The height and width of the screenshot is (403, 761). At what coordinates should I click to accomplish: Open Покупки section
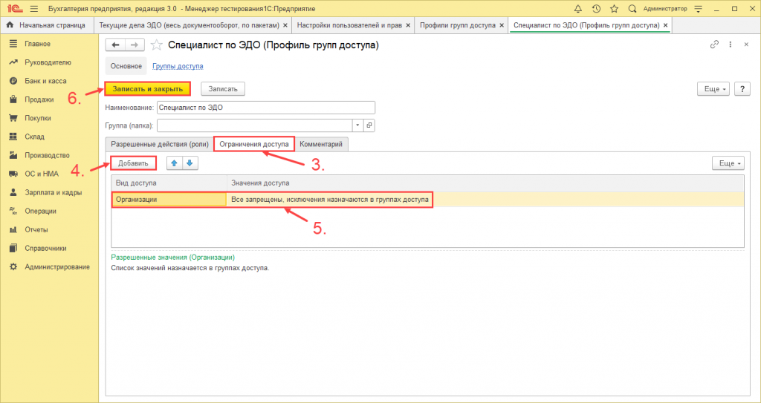pos(37,118)
